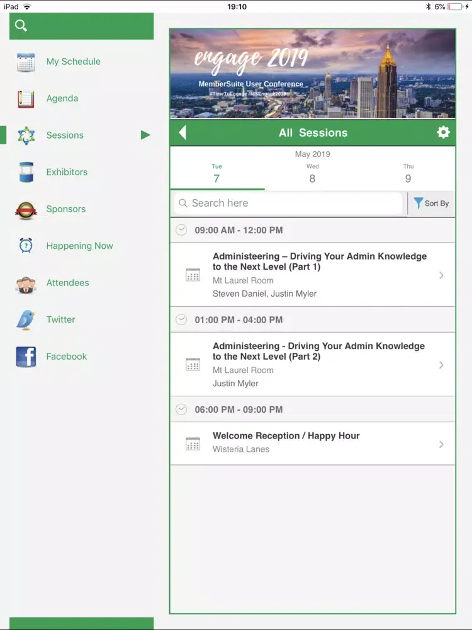Open the Facebook logo icon
472x630 pixels.
coord(26,357)
